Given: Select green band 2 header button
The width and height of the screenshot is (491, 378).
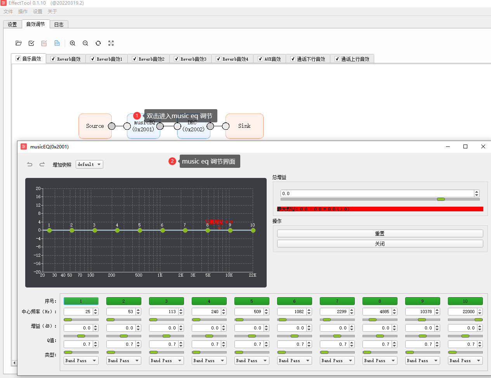Looking at the screenshot, I should pyautogui.click(x=124, y=301).
